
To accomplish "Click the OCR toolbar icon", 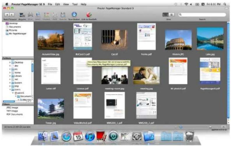I will [x=55, y=15].
